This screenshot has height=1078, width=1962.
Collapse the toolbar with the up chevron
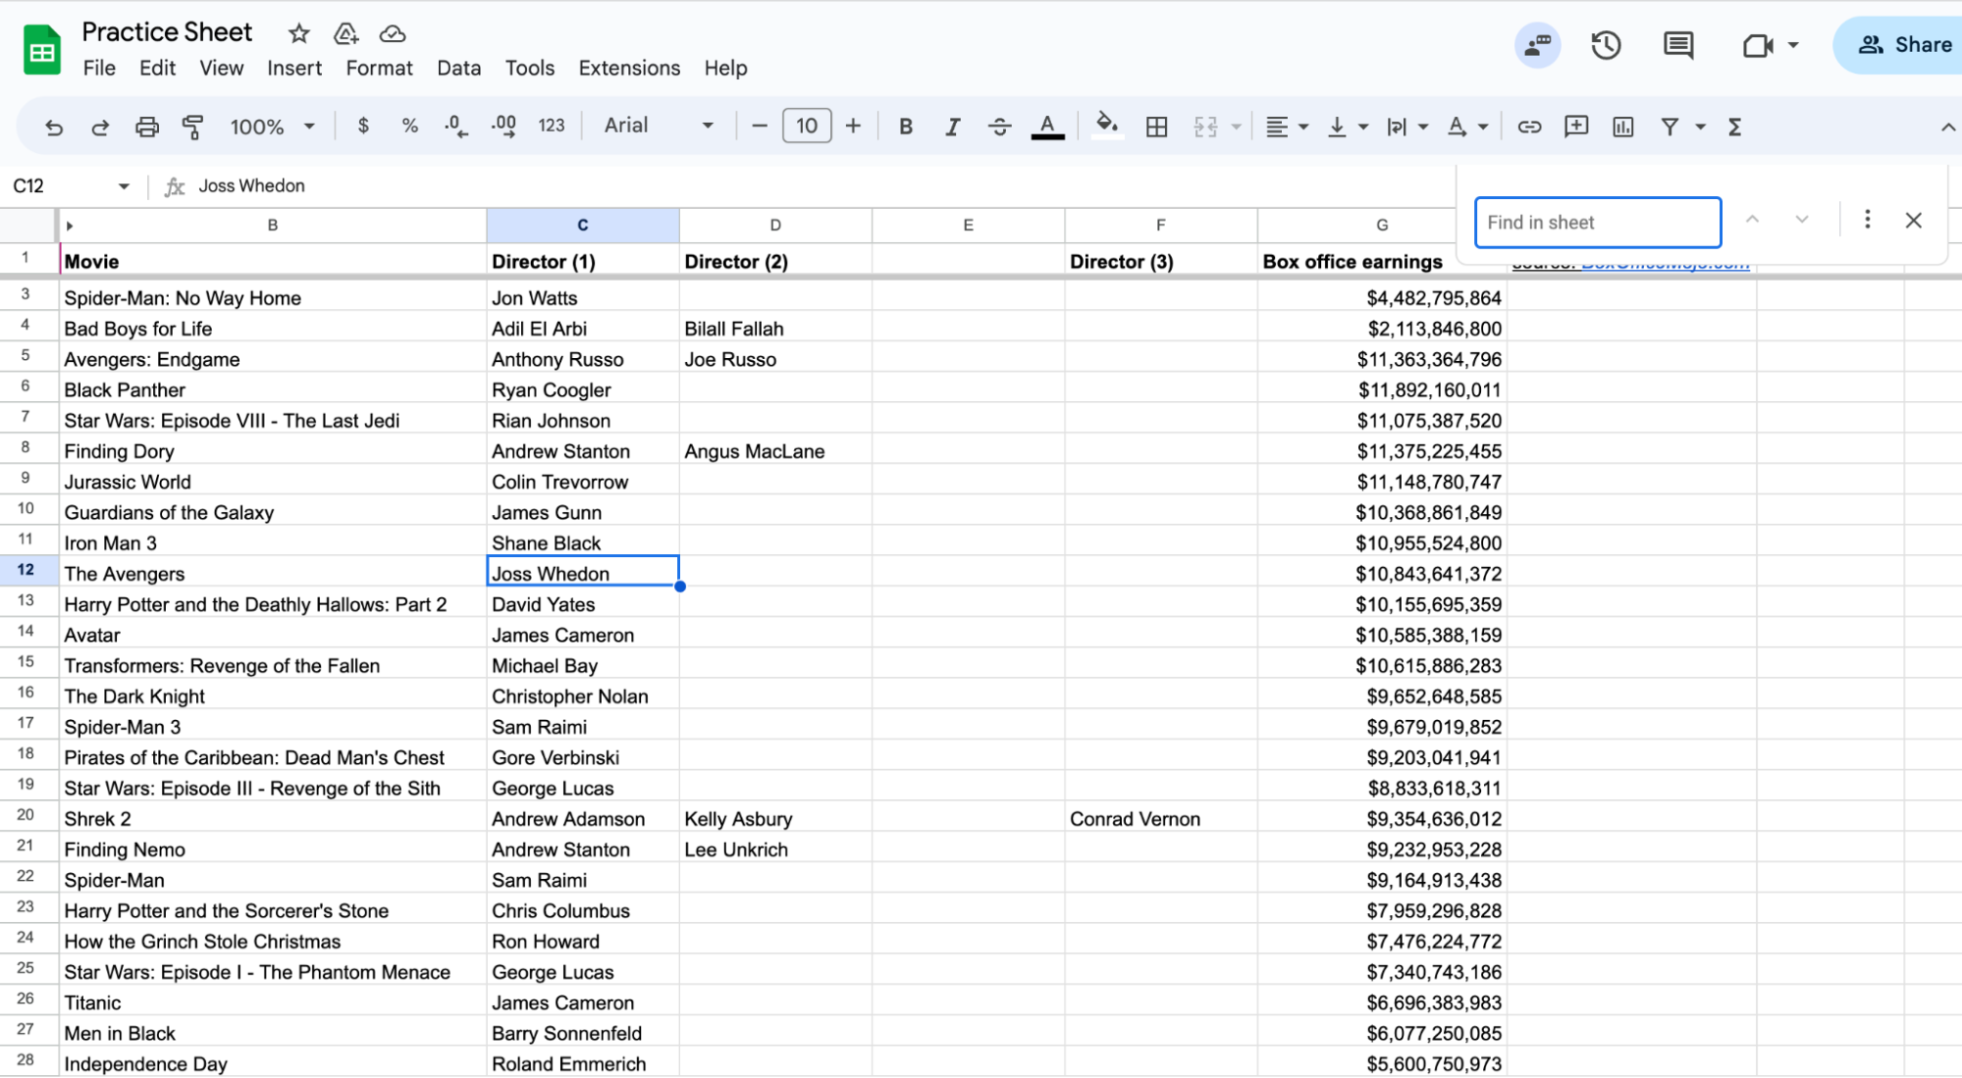[1947, 128]
